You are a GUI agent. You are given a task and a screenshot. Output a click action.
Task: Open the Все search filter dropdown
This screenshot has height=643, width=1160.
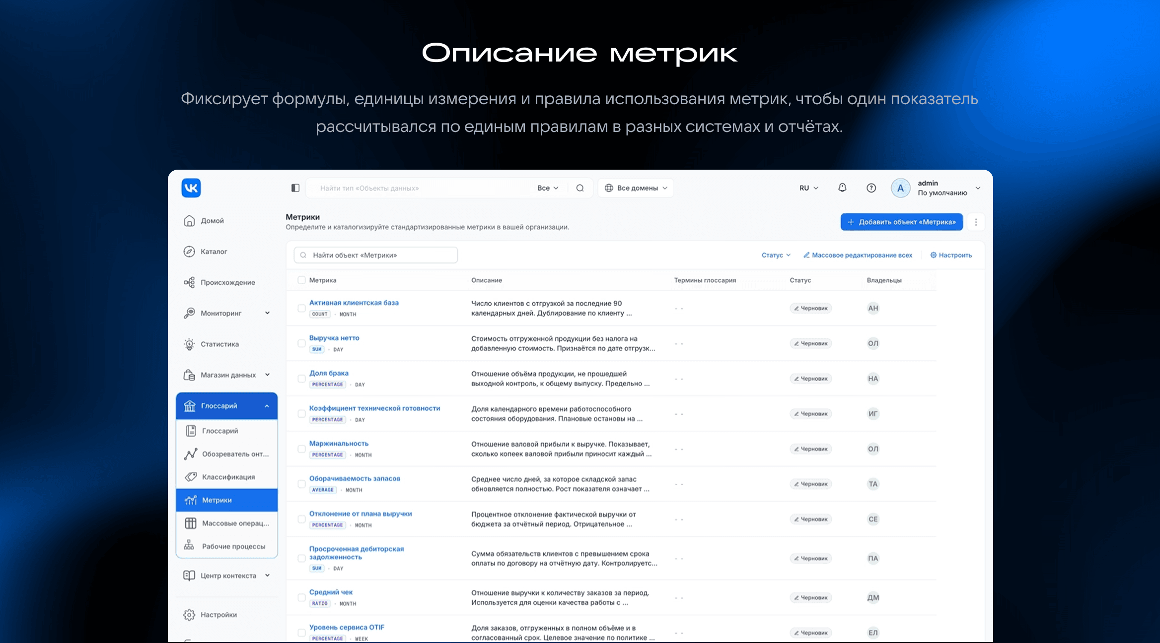pos(548,188)
